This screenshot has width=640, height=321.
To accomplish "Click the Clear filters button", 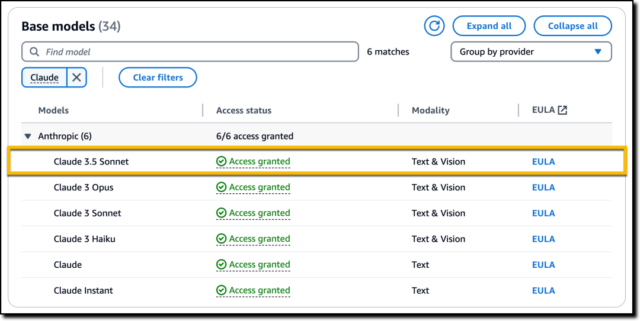I will pyautogui.click(x=158, y=77).
